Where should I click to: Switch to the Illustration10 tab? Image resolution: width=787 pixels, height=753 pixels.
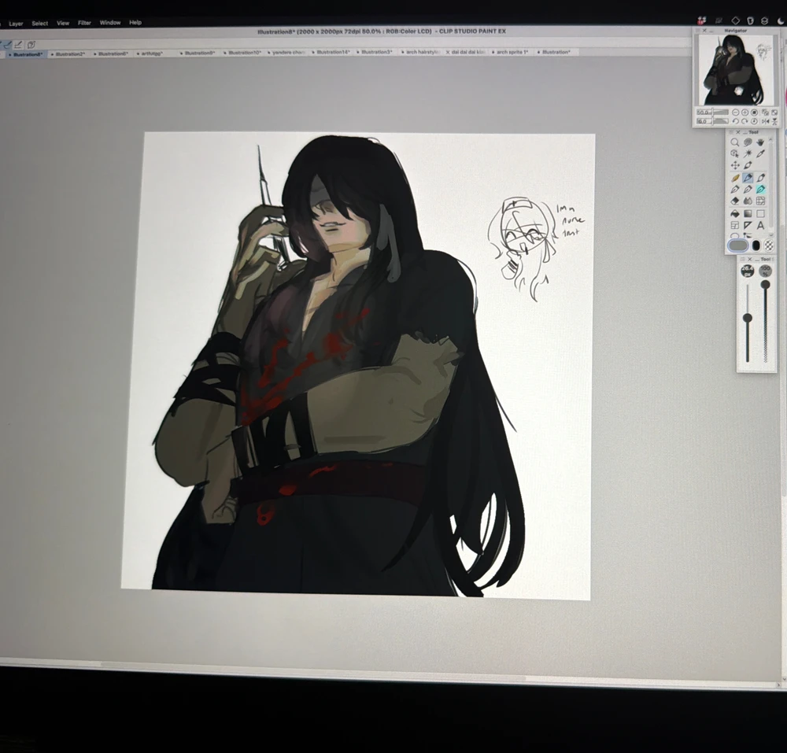[x=244, y=52]
